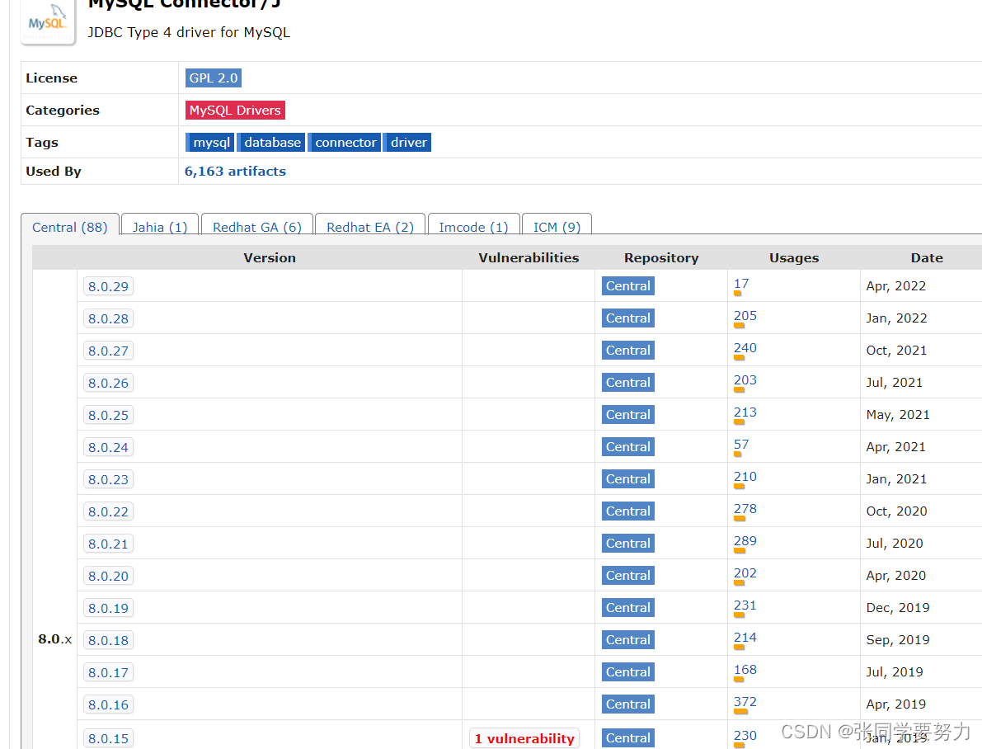Open version 8.0.23
982x749 pixels.
108,479
